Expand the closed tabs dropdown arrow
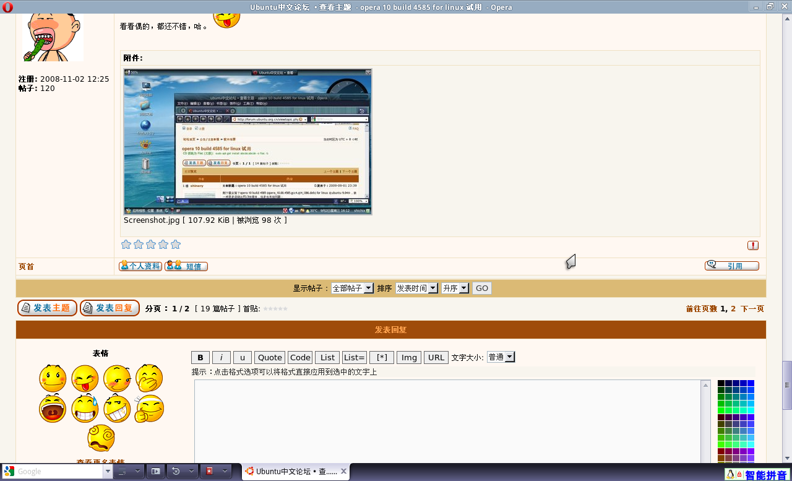 coord(192,471)
